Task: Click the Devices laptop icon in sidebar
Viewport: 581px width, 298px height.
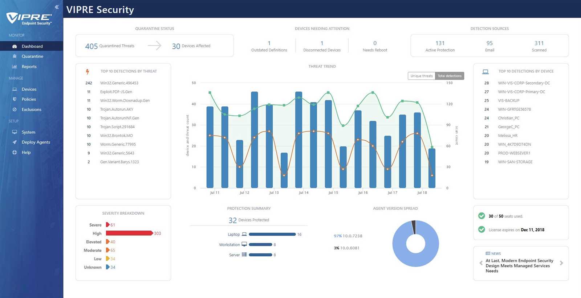Action: tap(15, 89)
